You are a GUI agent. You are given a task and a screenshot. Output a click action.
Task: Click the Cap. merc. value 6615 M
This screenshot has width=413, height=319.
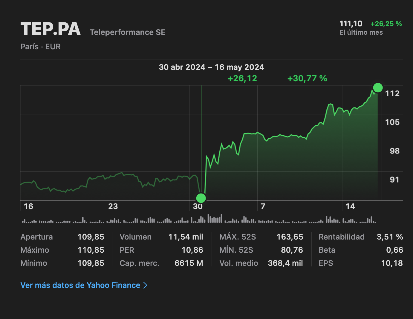pyautogui.click(x=189, y=263)
